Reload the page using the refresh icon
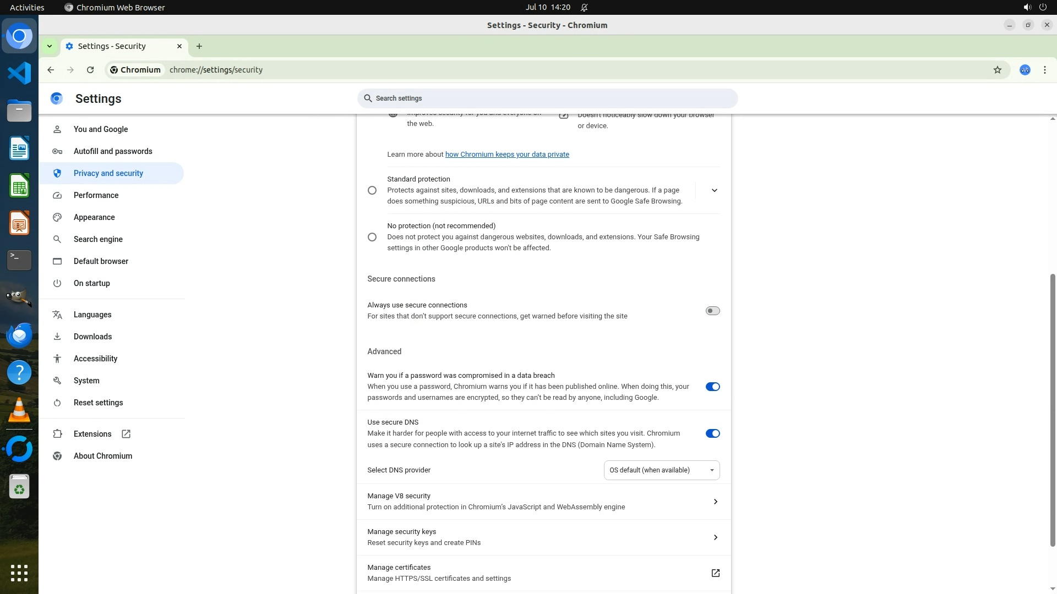 coord(90,70)
